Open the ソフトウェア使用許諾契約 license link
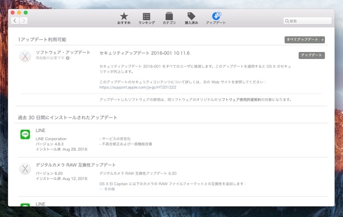 coord(240,100)
